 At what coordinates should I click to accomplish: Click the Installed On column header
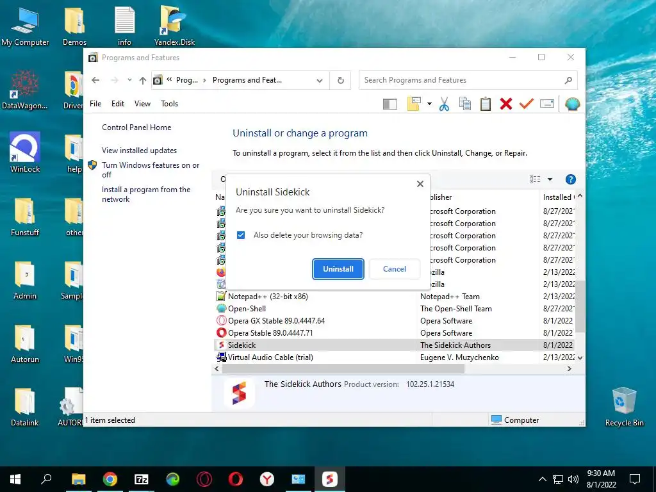pyautogui.click(x=557, y=197)
